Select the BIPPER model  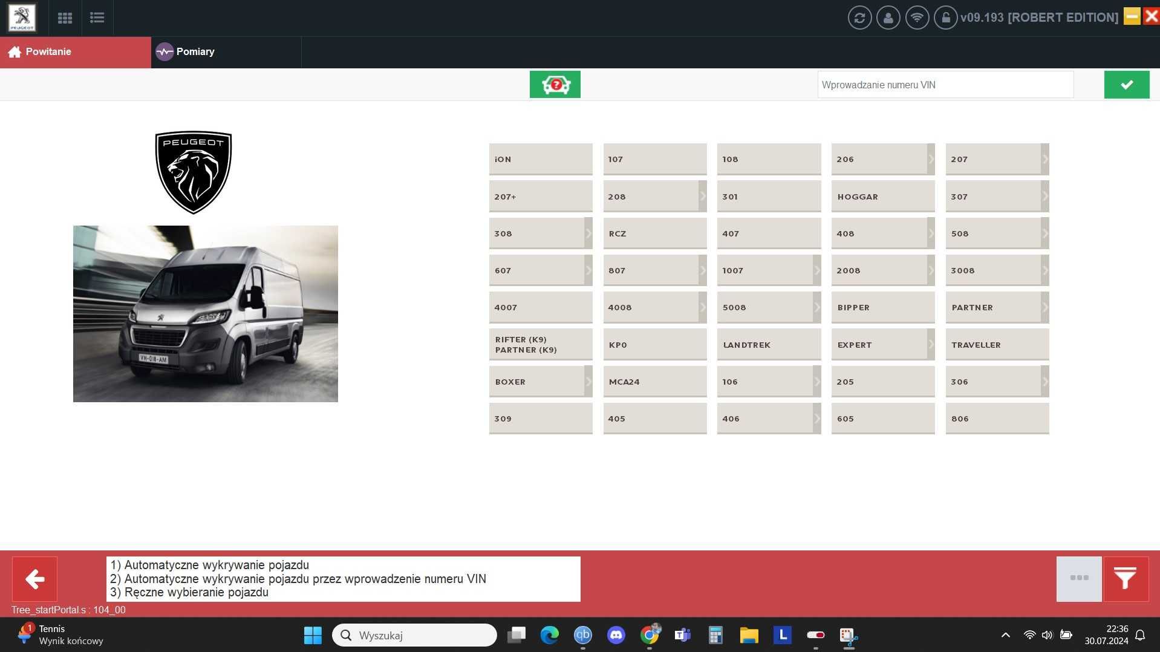tap(883, 307)
